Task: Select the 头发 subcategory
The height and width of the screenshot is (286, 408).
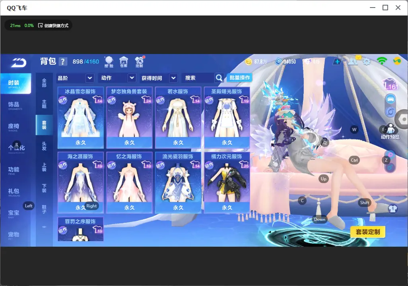Action: [44, 146]
